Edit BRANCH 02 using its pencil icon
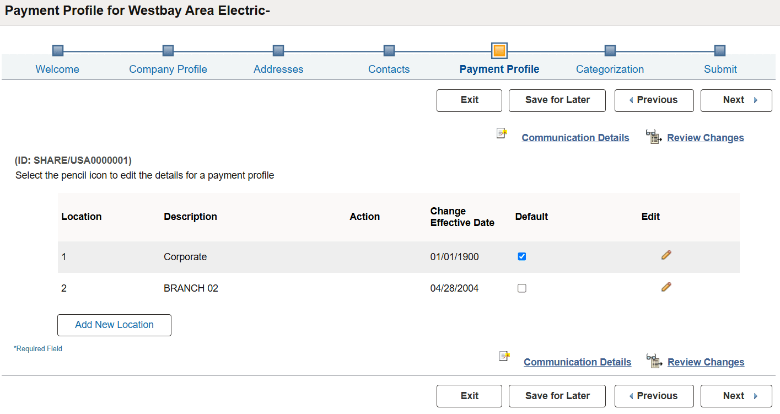780x414 pixels. pos(666,286)
